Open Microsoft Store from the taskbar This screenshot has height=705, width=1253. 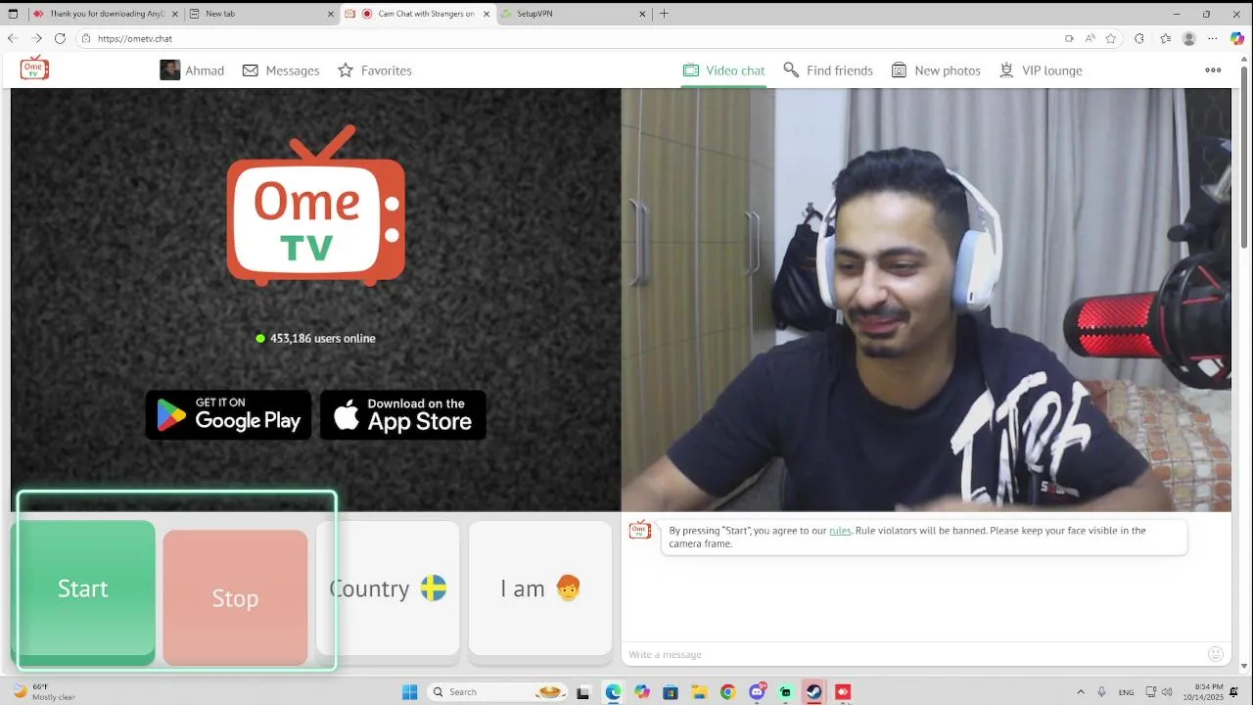click(671, 691)
